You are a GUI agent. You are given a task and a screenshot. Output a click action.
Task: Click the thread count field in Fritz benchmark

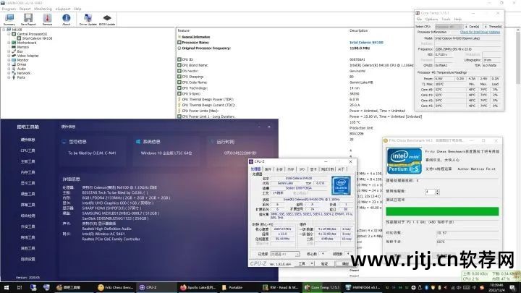pos(430,192)
